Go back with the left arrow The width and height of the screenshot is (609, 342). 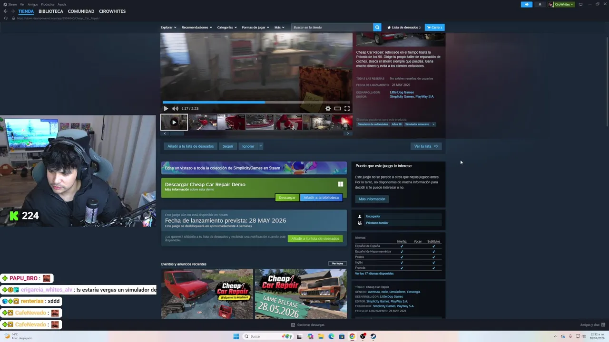pos(5,11)
